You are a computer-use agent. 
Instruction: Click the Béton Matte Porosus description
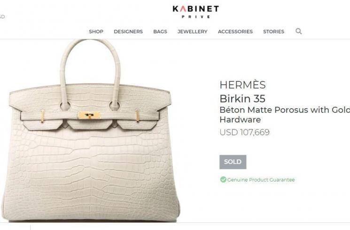[285, 115]
